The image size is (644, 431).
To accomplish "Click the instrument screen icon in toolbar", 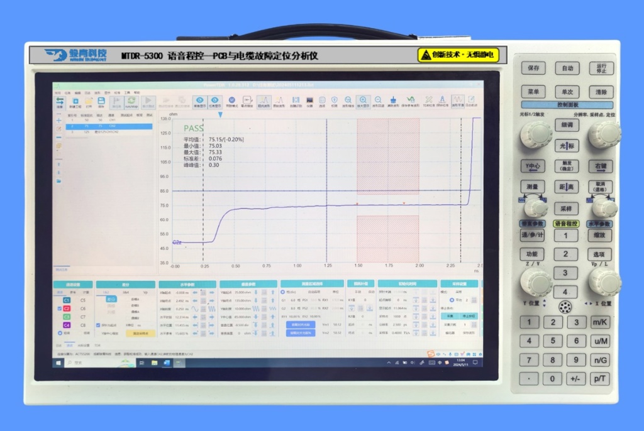I will pyautogui.click(x=309, y=101).
